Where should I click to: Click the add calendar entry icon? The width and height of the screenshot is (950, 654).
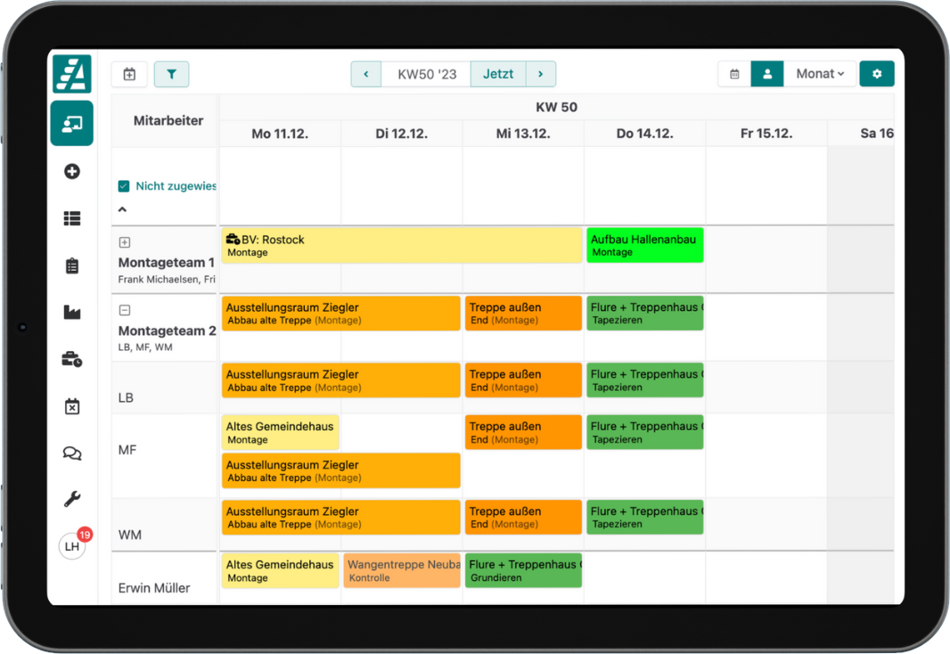[x=129, y=74]
